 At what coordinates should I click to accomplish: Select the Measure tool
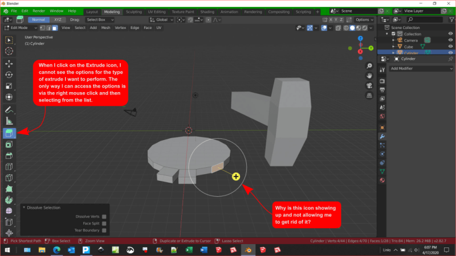(9, 121)
